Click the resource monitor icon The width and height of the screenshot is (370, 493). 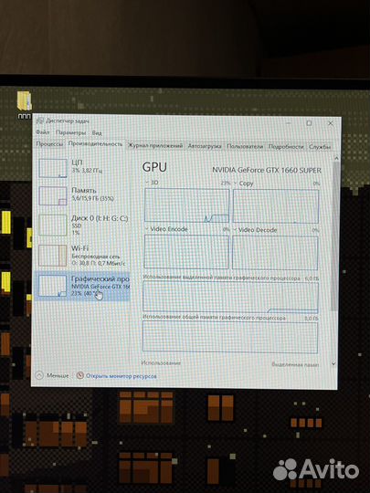[x=79, y=375]
